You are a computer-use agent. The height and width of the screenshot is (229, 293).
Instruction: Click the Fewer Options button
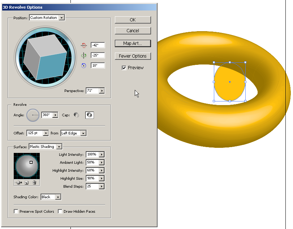pyautogui.click(x=133, y=56)
